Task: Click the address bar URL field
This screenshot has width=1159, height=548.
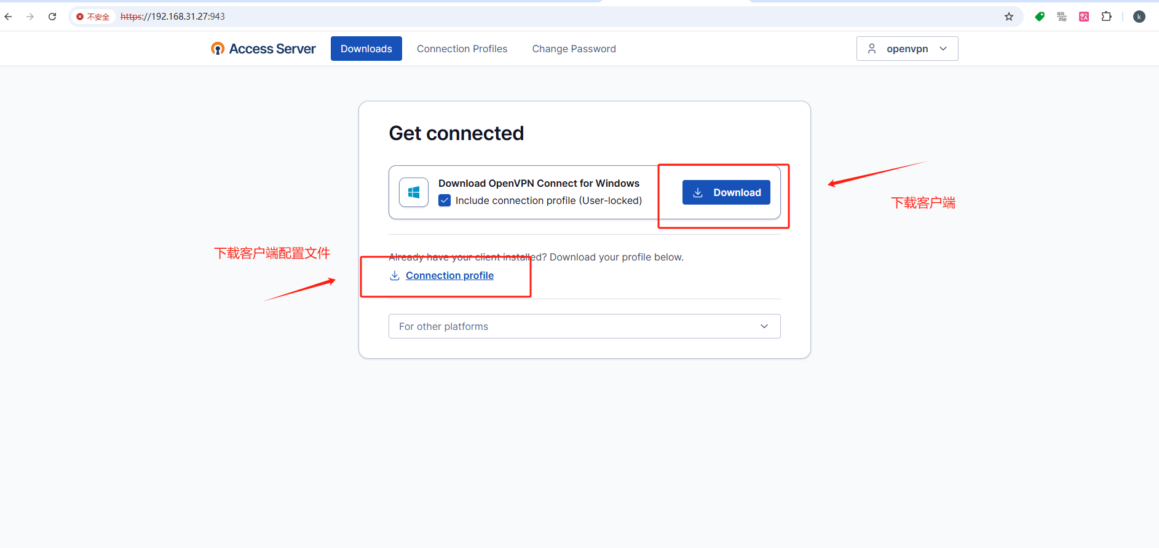Action: [x=492, y=17]
